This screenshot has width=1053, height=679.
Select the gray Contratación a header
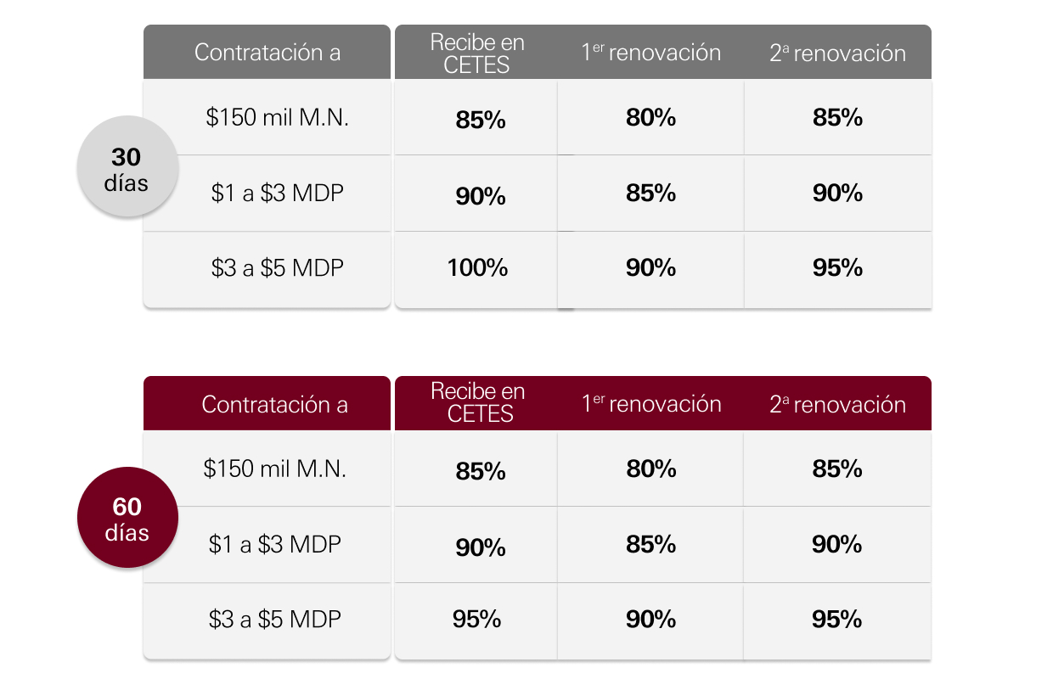coord(267,53)
